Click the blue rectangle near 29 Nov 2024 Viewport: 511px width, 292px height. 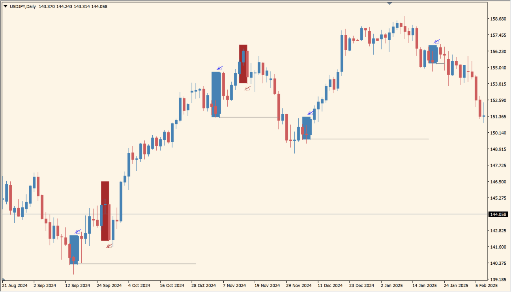307,128
